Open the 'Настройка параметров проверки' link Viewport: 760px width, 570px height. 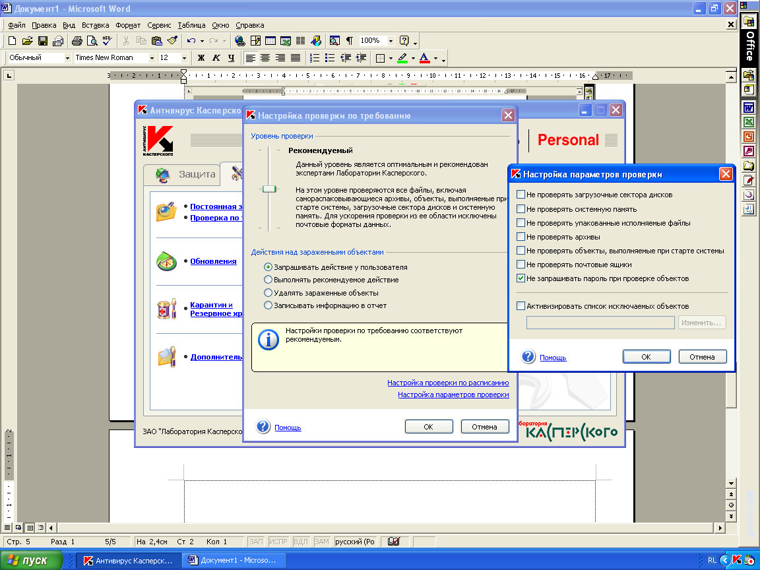[453, 395]
